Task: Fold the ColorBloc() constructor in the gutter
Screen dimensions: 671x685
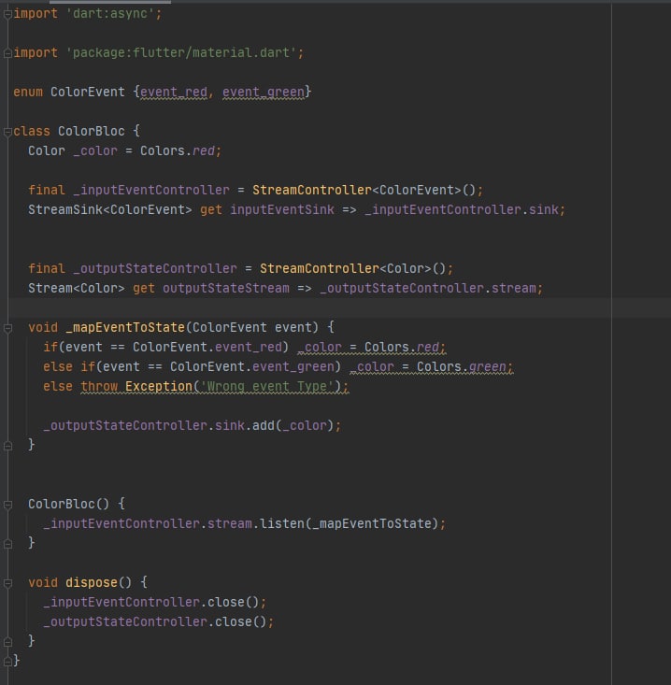Action: [7, 505]
